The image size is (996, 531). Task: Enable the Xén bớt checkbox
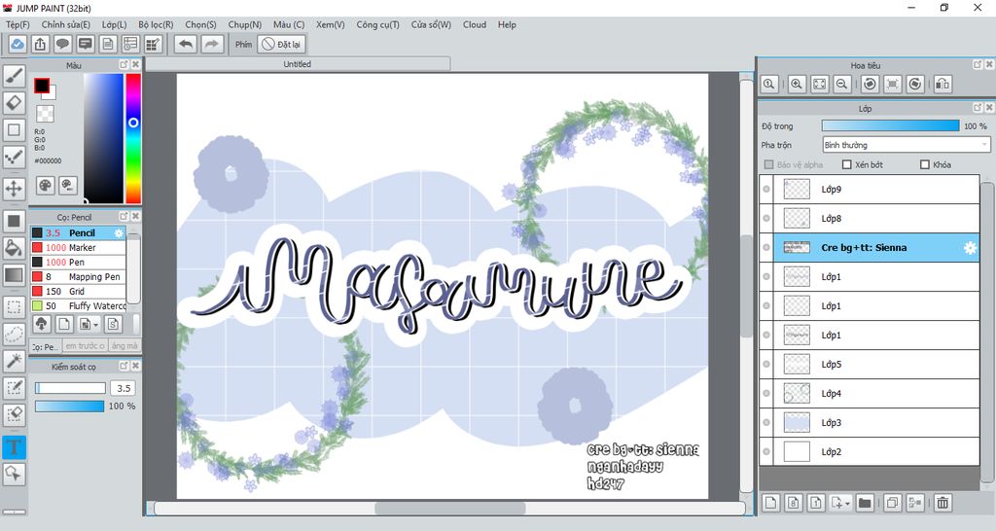(x=847, y=164)
